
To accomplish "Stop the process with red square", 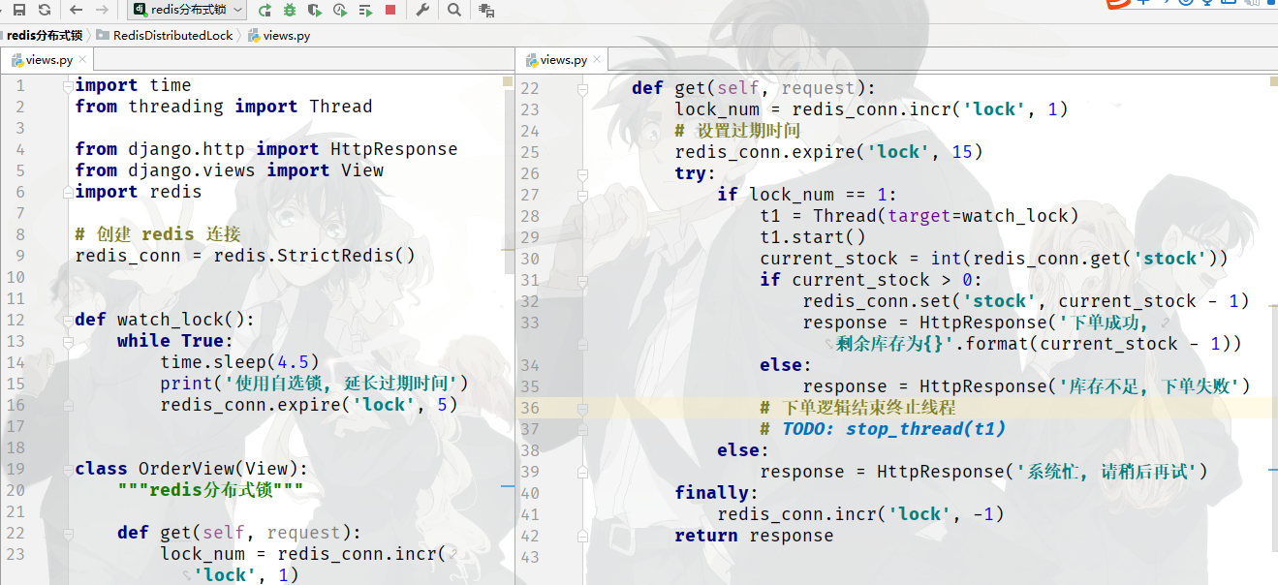I will point(390,10).
